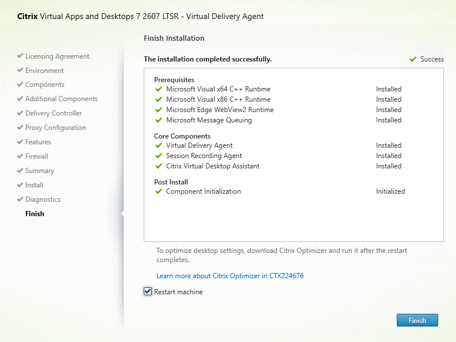Screen dimensions: 456x342
Task: Click the Core Components section heading
Action: (x=182, y=136)
